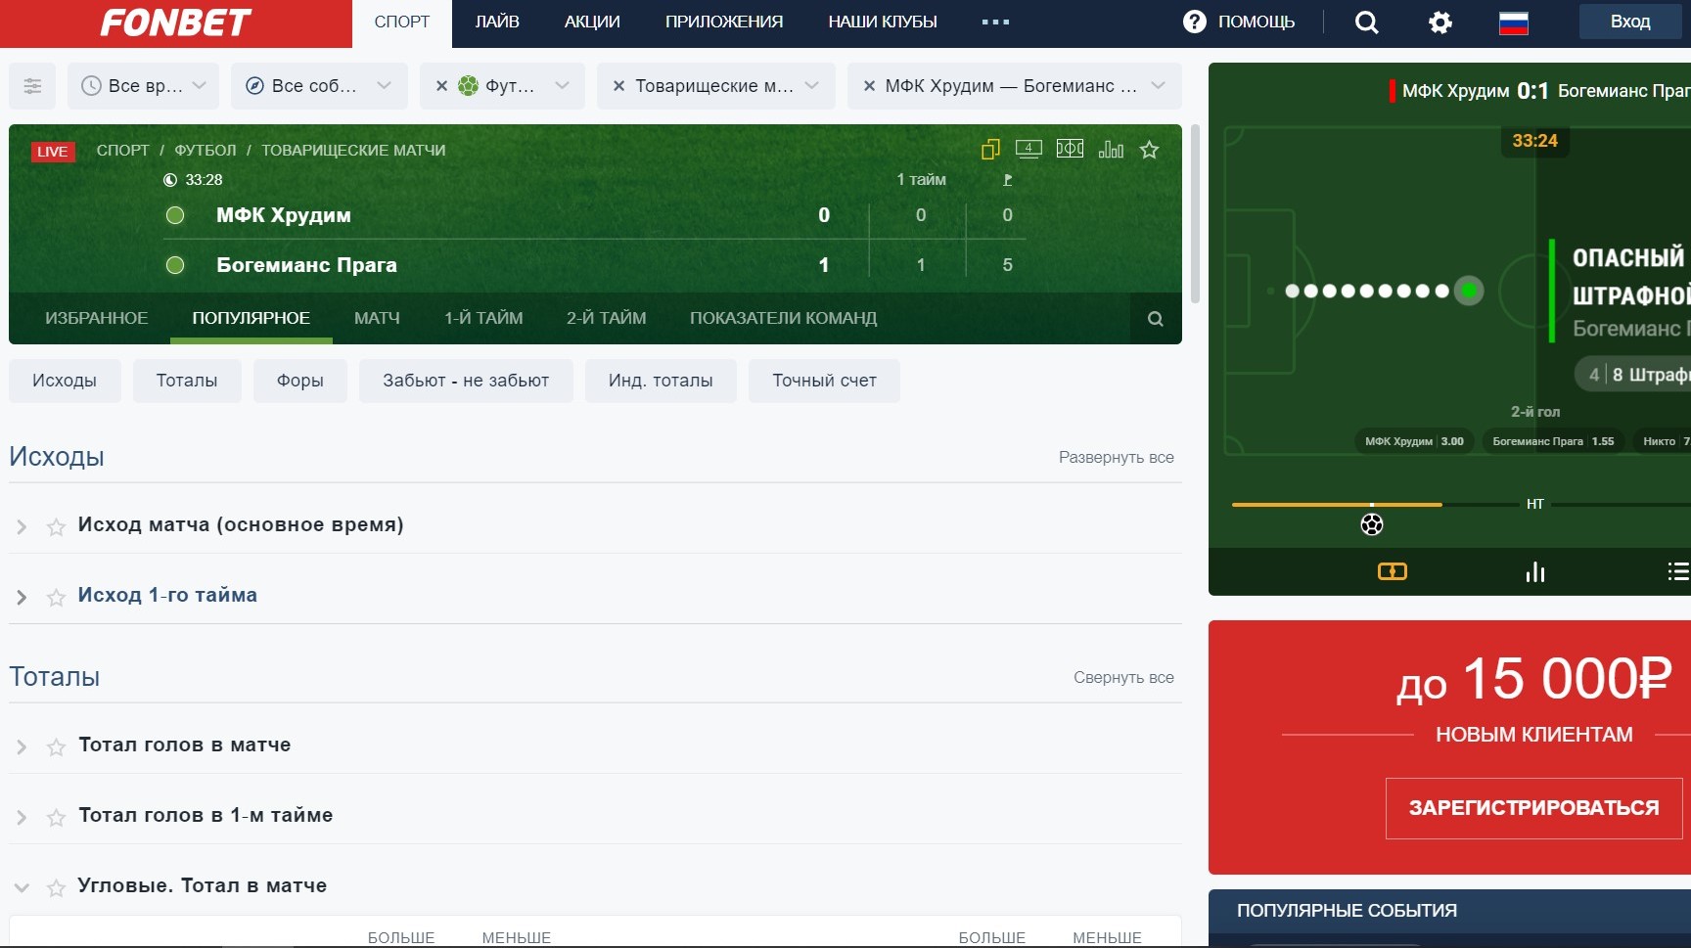The width and height of the screenshot is (1691, 948).
Task: Remove the football sport filter (x)
Action: [x=442, y=86]
